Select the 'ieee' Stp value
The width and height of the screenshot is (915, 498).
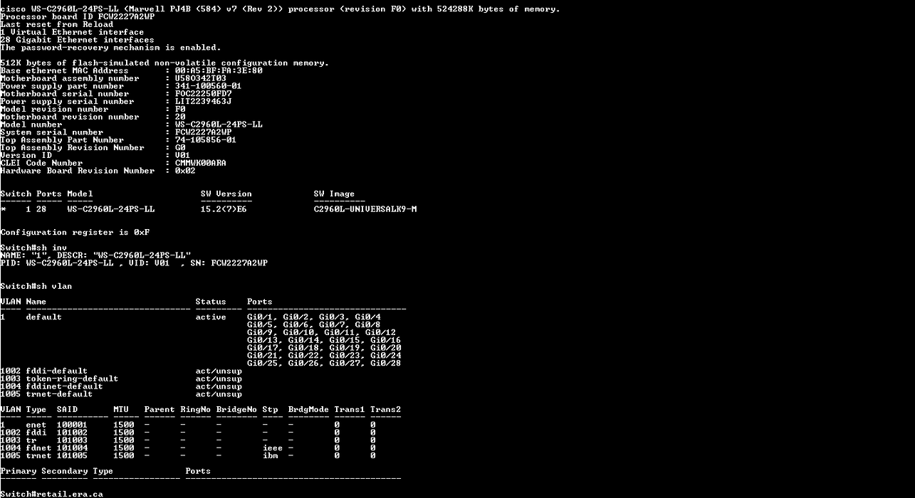[x=273, y=448]
